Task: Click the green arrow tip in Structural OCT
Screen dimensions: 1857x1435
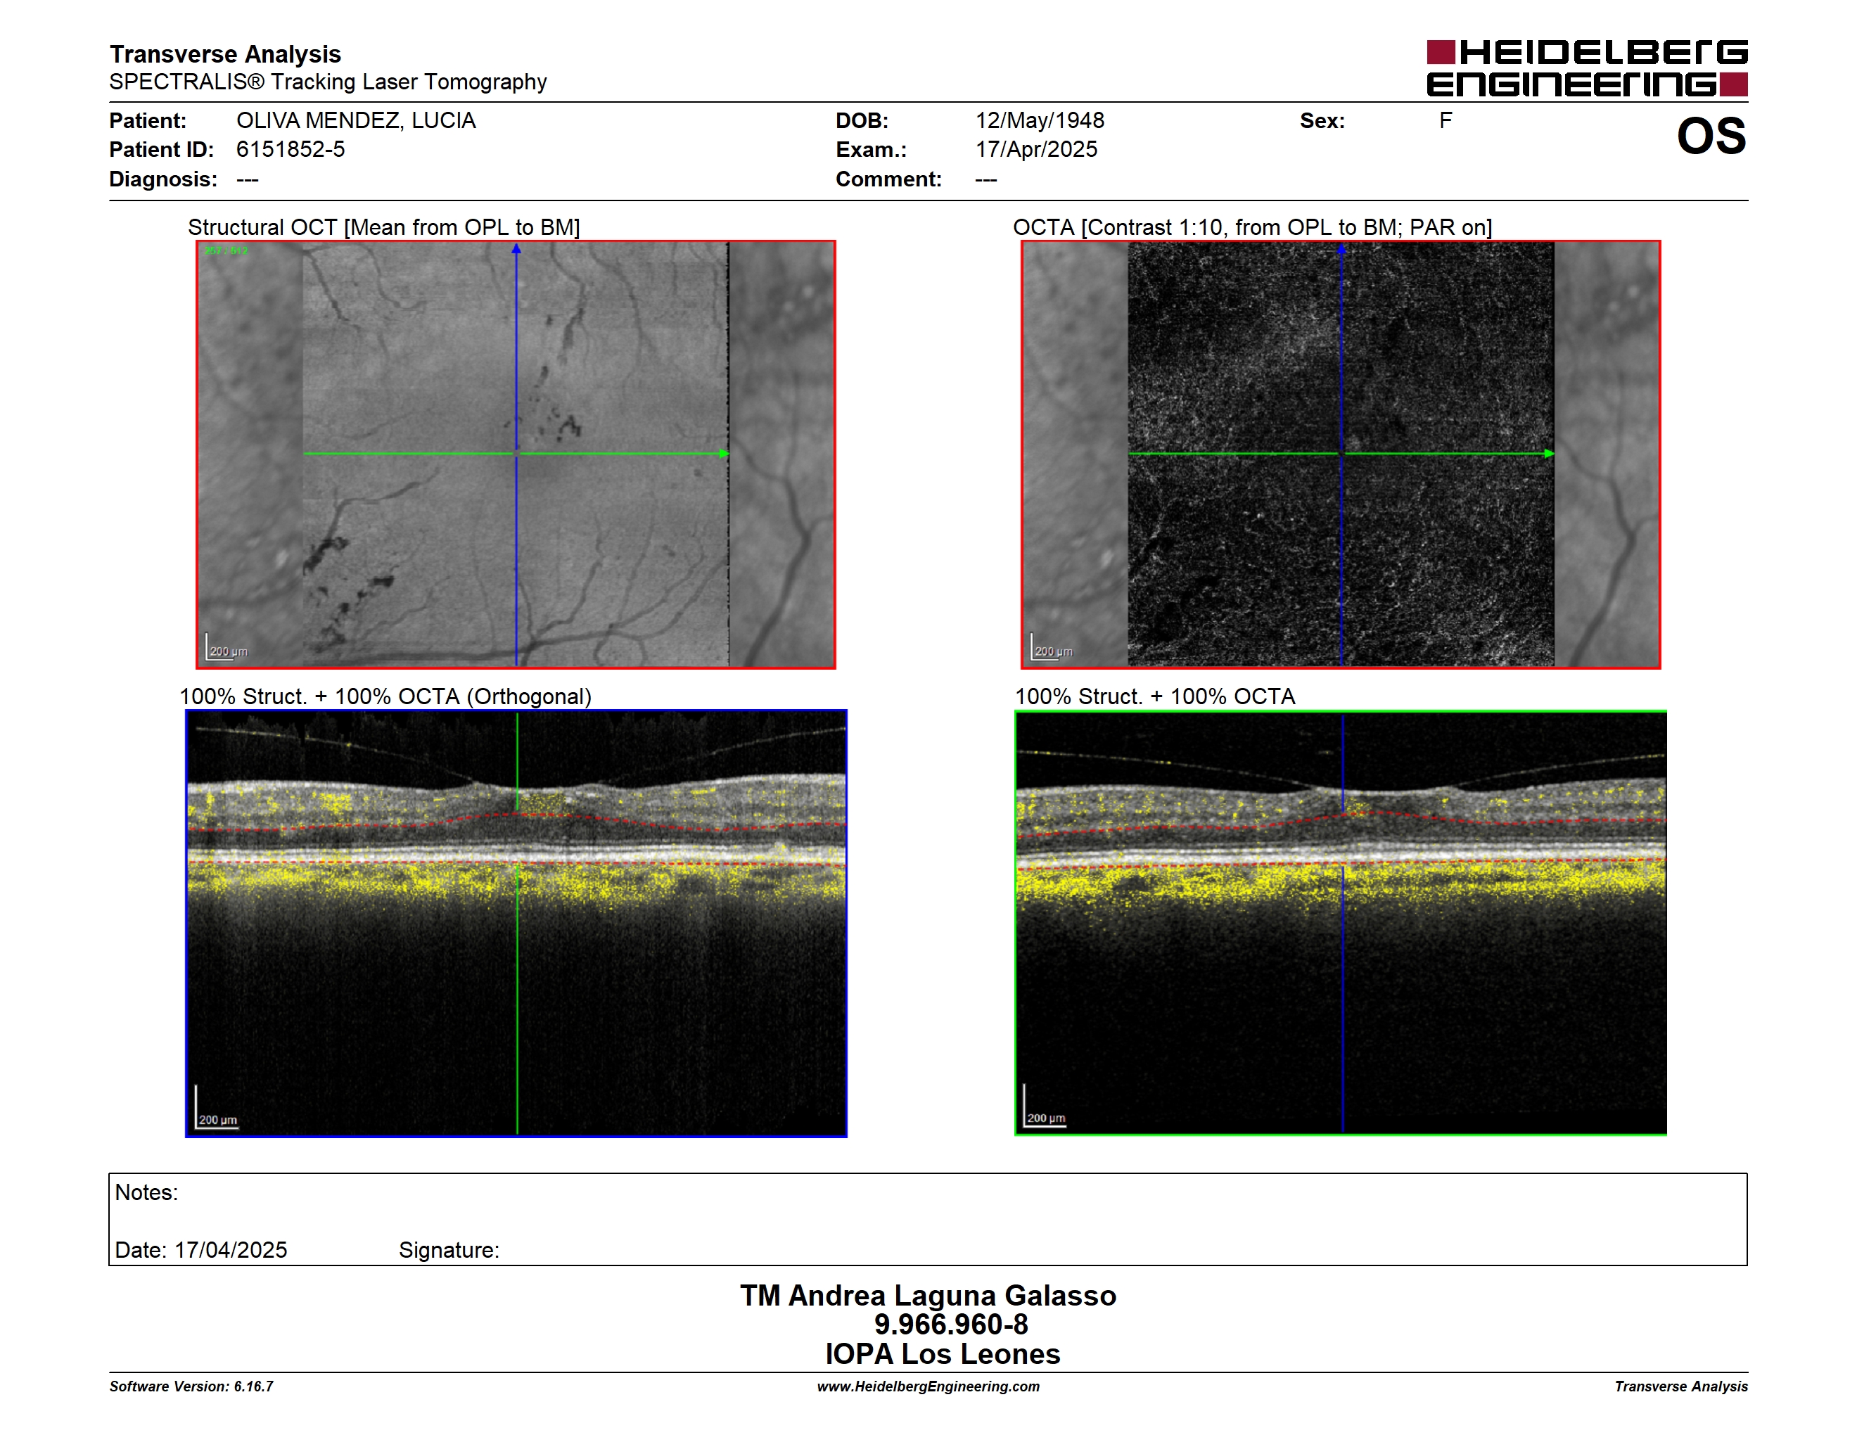Action: [725, 454]
